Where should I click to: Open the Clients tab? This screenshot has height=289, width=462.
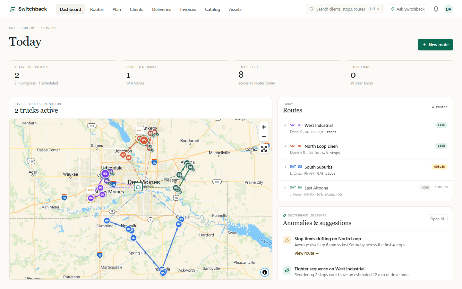[x=136, y=9]
